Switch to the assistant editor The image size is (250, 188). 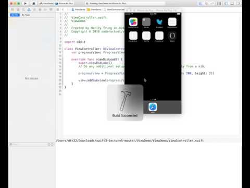(x=206, y=4)
